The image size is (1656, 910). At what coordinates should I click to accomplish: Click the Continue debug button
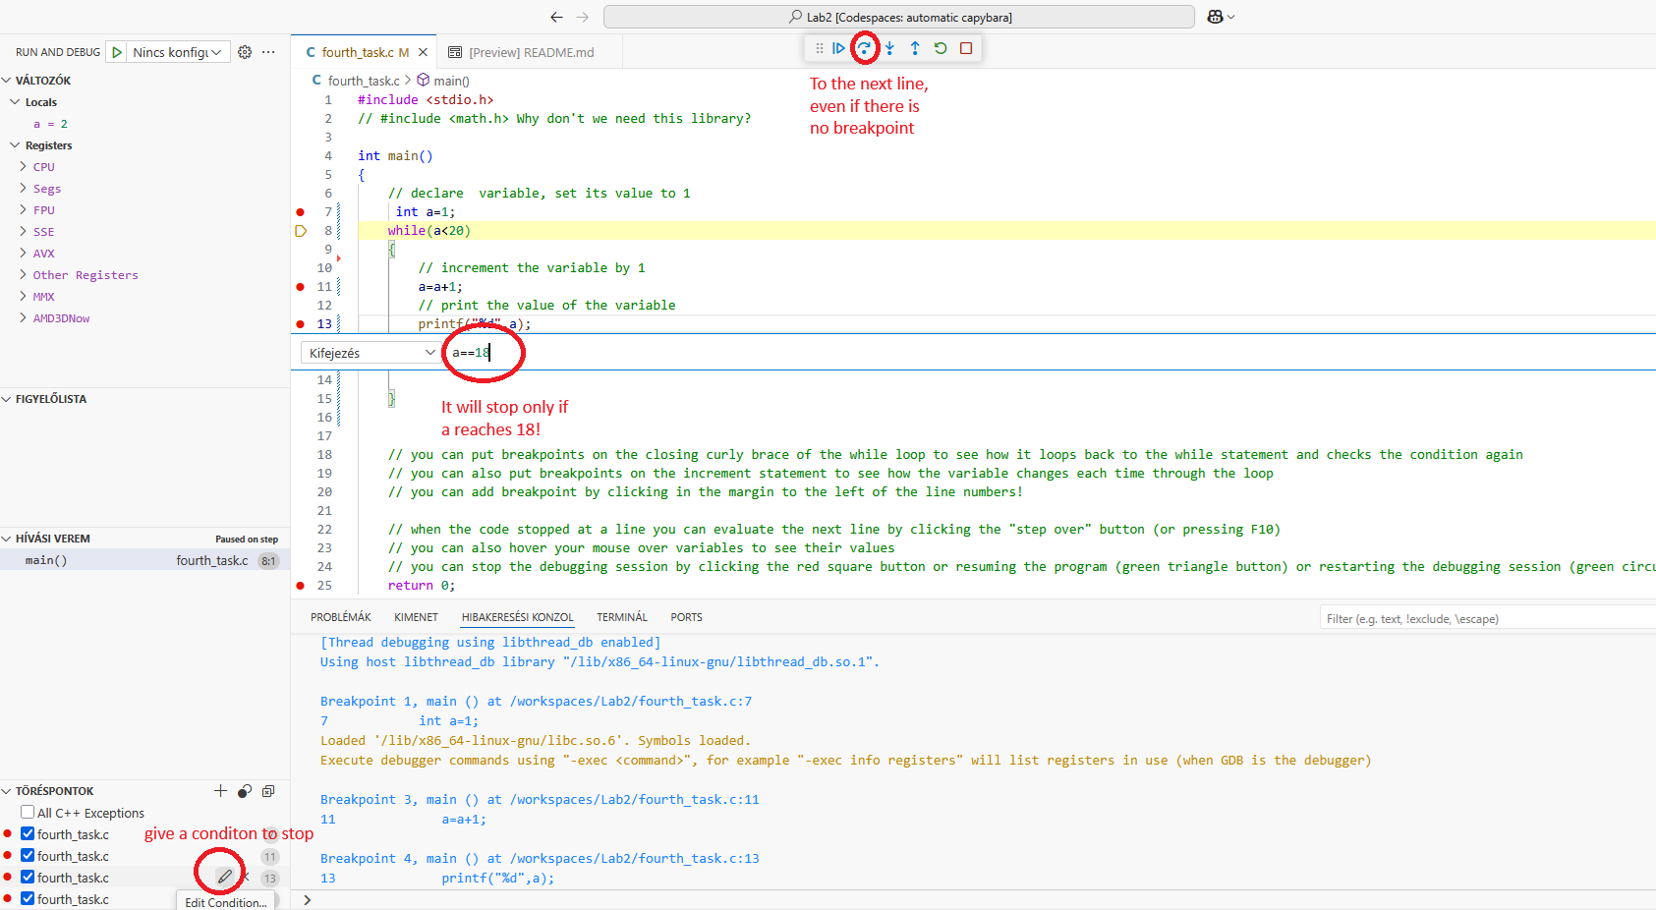click(x=838, y=48)
